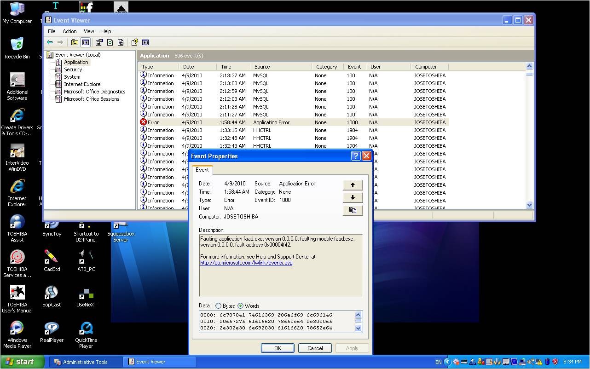Click the Export List toolbar icon
This screenshot has height=369, width=590.
coord(121,42)
